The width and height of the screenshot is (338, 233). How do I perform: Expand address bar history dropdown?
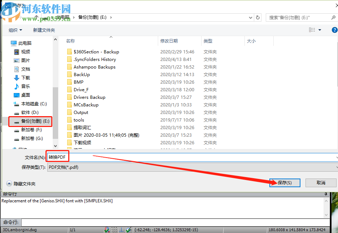(x=250, y=18)
